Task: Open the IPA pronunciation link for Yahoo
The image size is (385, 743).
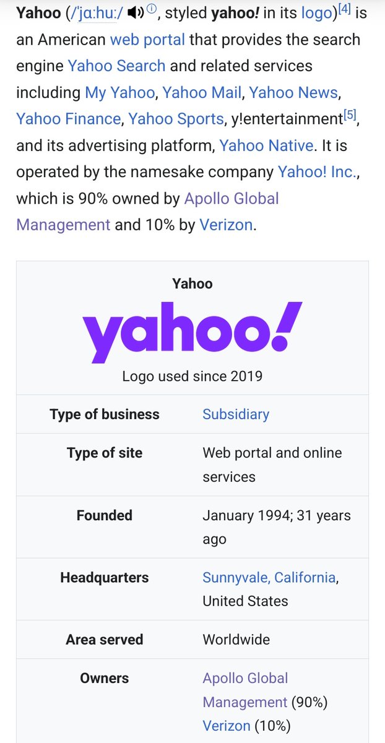Action: point(98,13)
